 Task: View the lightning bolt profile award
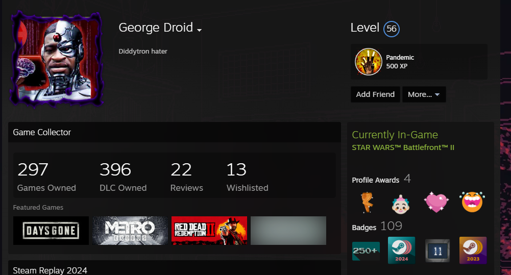tap(367, 203)
